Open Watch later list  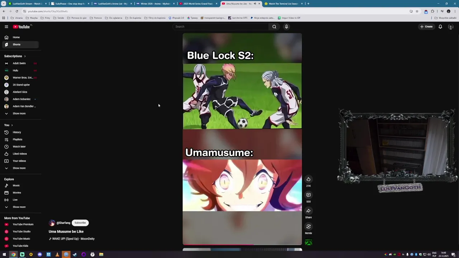(x=20, y=147)
